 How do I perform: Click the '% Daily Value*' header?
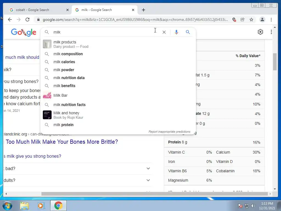pyautogui.click(x=248, y=56)
